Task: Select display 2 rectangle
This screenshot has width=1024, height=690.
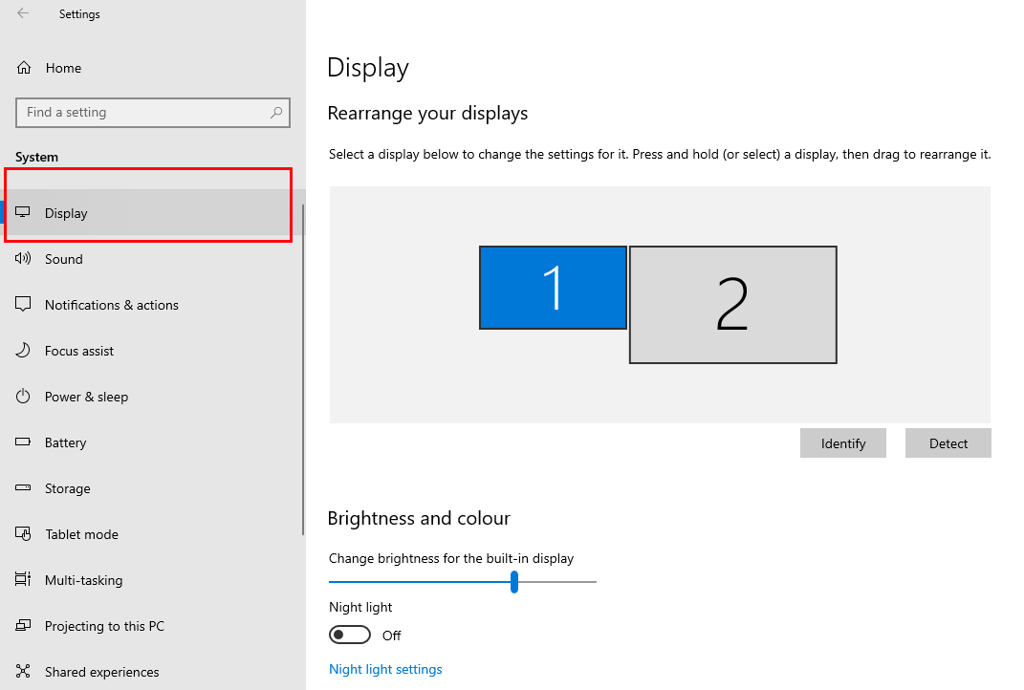Action: tap(732, 304)
